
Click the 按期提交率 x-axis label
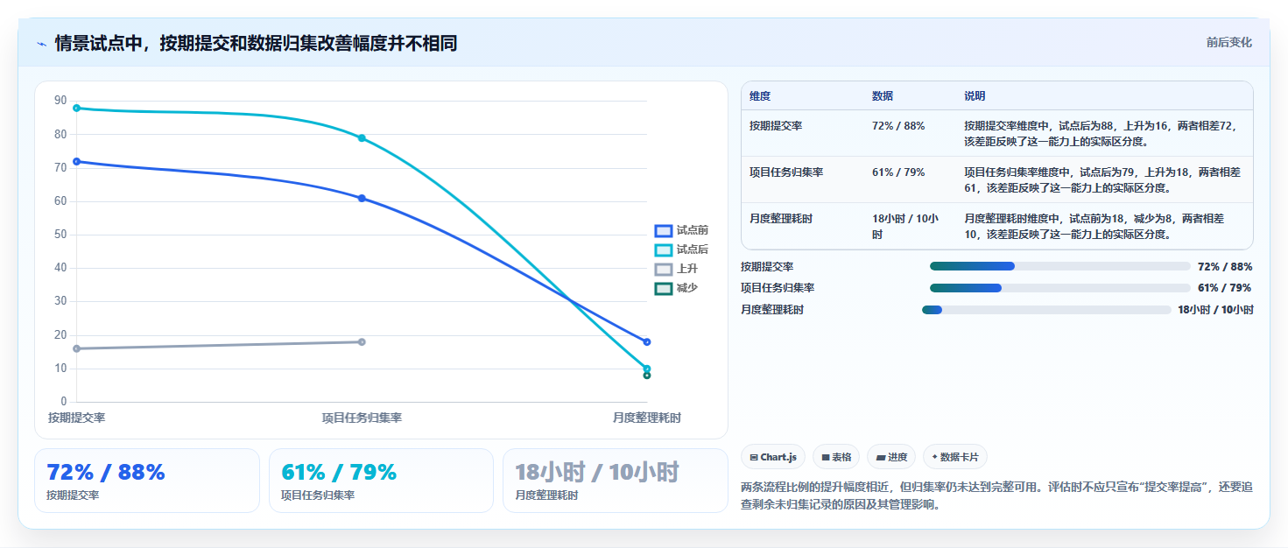coord(76,418)
